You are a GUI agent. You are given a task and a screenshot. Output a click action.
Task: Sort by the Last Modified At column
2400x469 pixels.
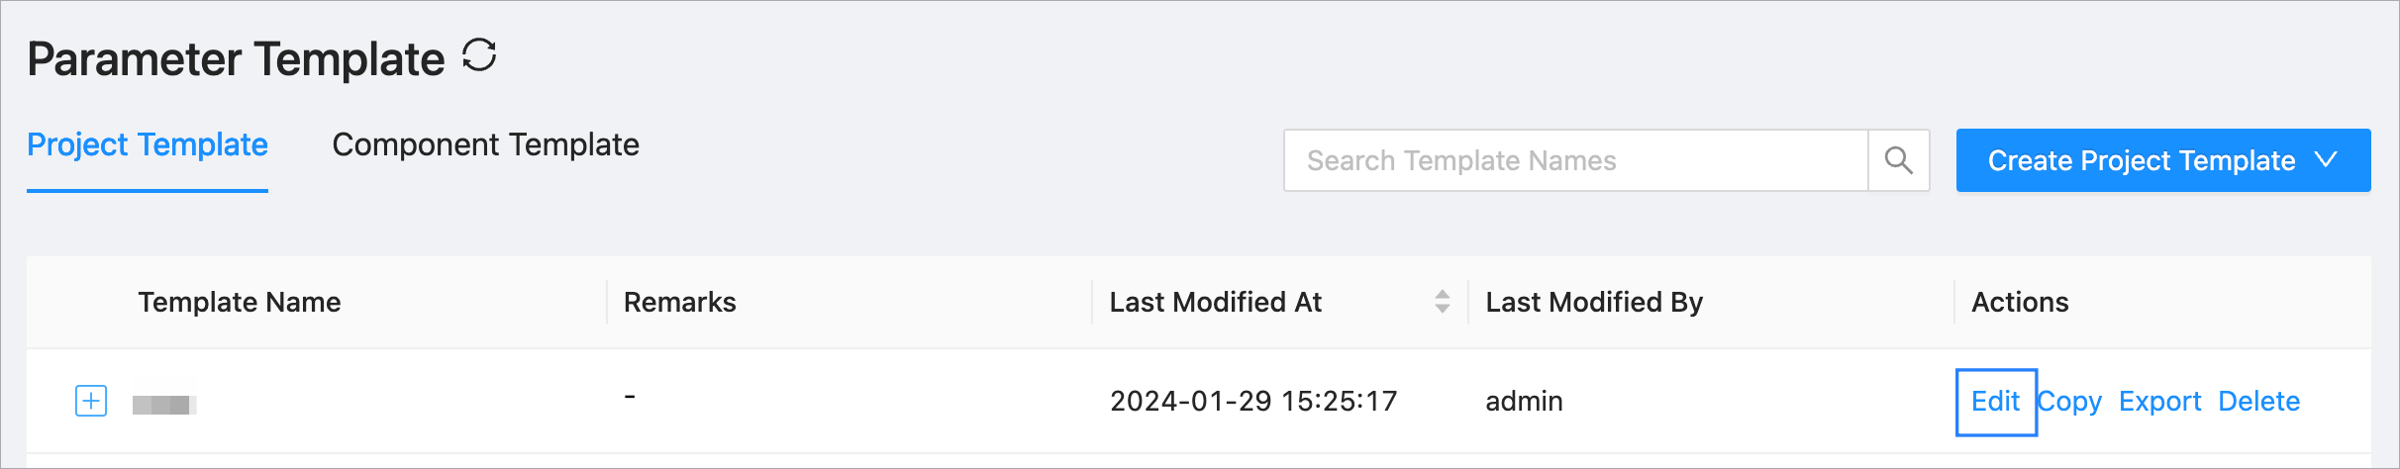coord(1215,302)
